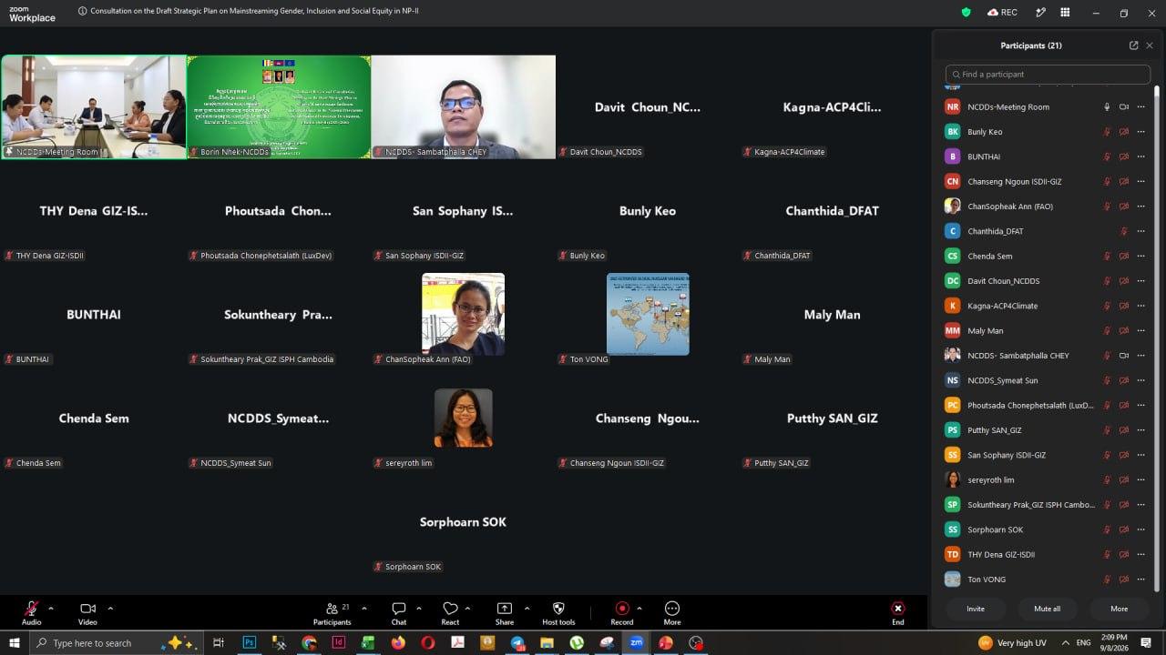Screen dimensions: 1166x655
Task: Open more options for Kagna-ACP4Climate
Action: tap(1140, 306)
